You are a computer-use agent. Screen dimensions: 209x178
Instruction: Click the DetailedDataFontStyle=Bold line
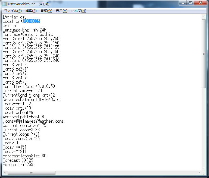pos(31,99)
